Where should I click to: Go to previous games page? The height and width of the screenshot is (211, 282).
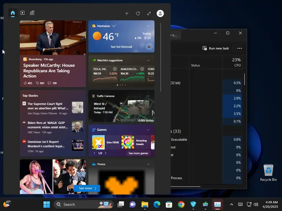(x=94, y=153)
